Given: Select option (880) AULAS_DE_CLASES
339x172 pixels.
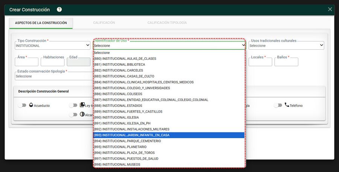Looking at the screenshot, I should point(169,59).
